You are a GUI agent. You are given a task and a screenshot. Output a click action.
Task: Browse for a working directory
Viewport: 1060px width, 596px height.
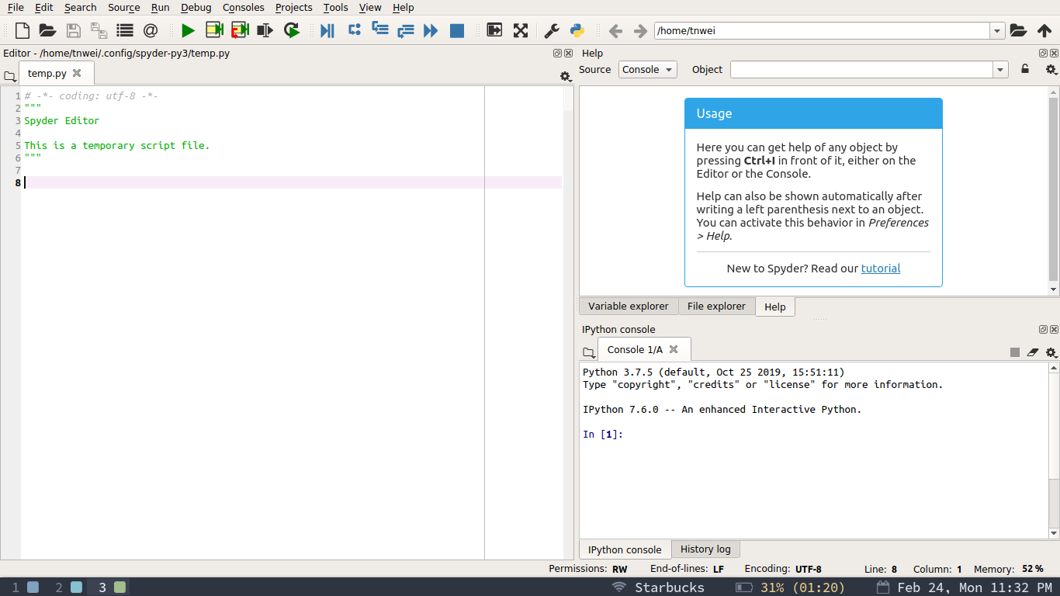tap(1019, 31)
